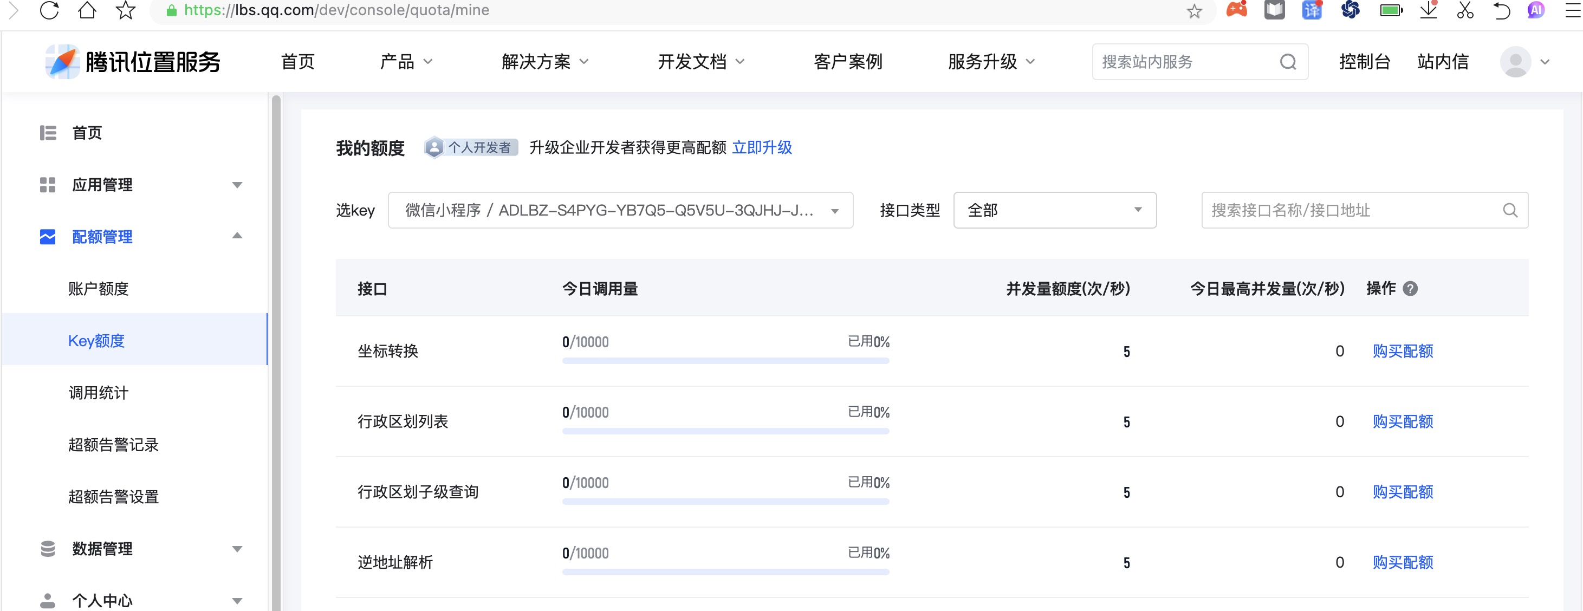Image resolution: width=1583 pixels, height=611 pixels.
Task: Click the green battery icon in the toolbar
Action: point(1391,10)
